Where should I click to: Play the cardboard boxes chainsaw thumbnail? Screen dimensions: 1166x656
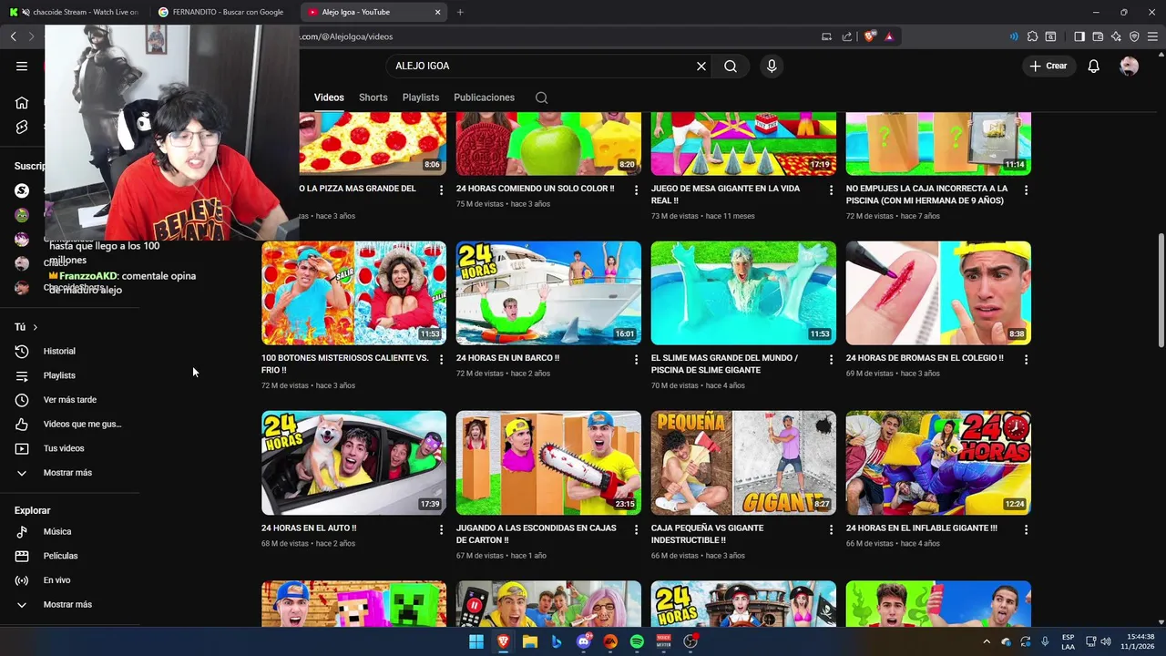pyautogui.click(x=548, y=463)
